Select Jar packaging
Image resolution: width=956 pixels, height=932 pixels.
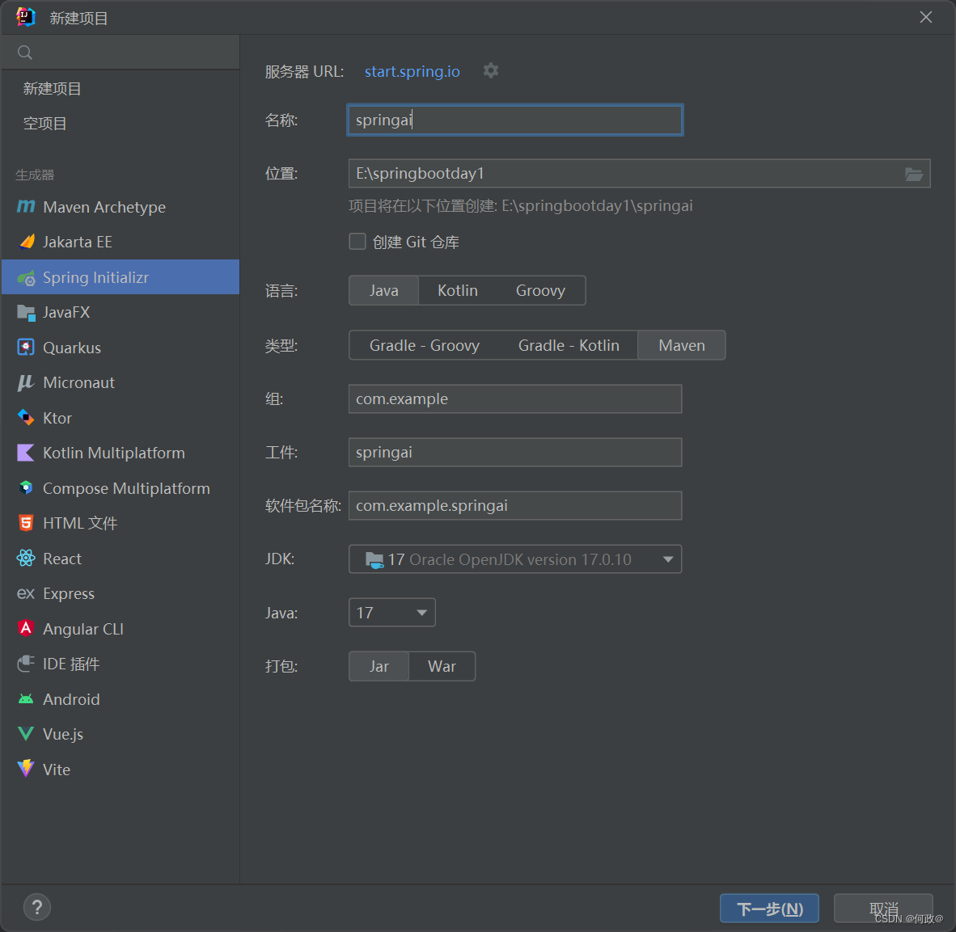(379, 666)
